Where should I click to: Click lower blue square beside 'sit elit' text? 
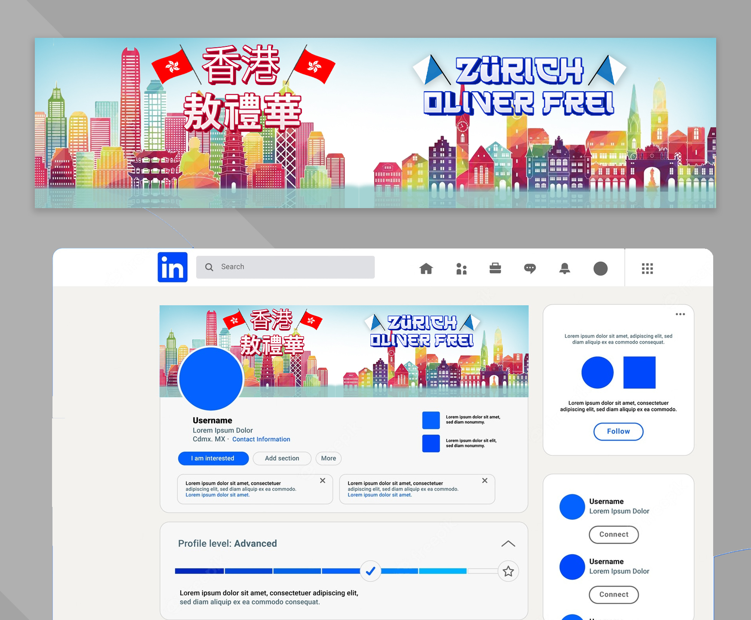point(431,443)
